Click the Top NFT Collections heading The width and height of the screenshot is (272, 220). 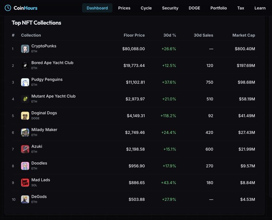click(x=36, y=23)
